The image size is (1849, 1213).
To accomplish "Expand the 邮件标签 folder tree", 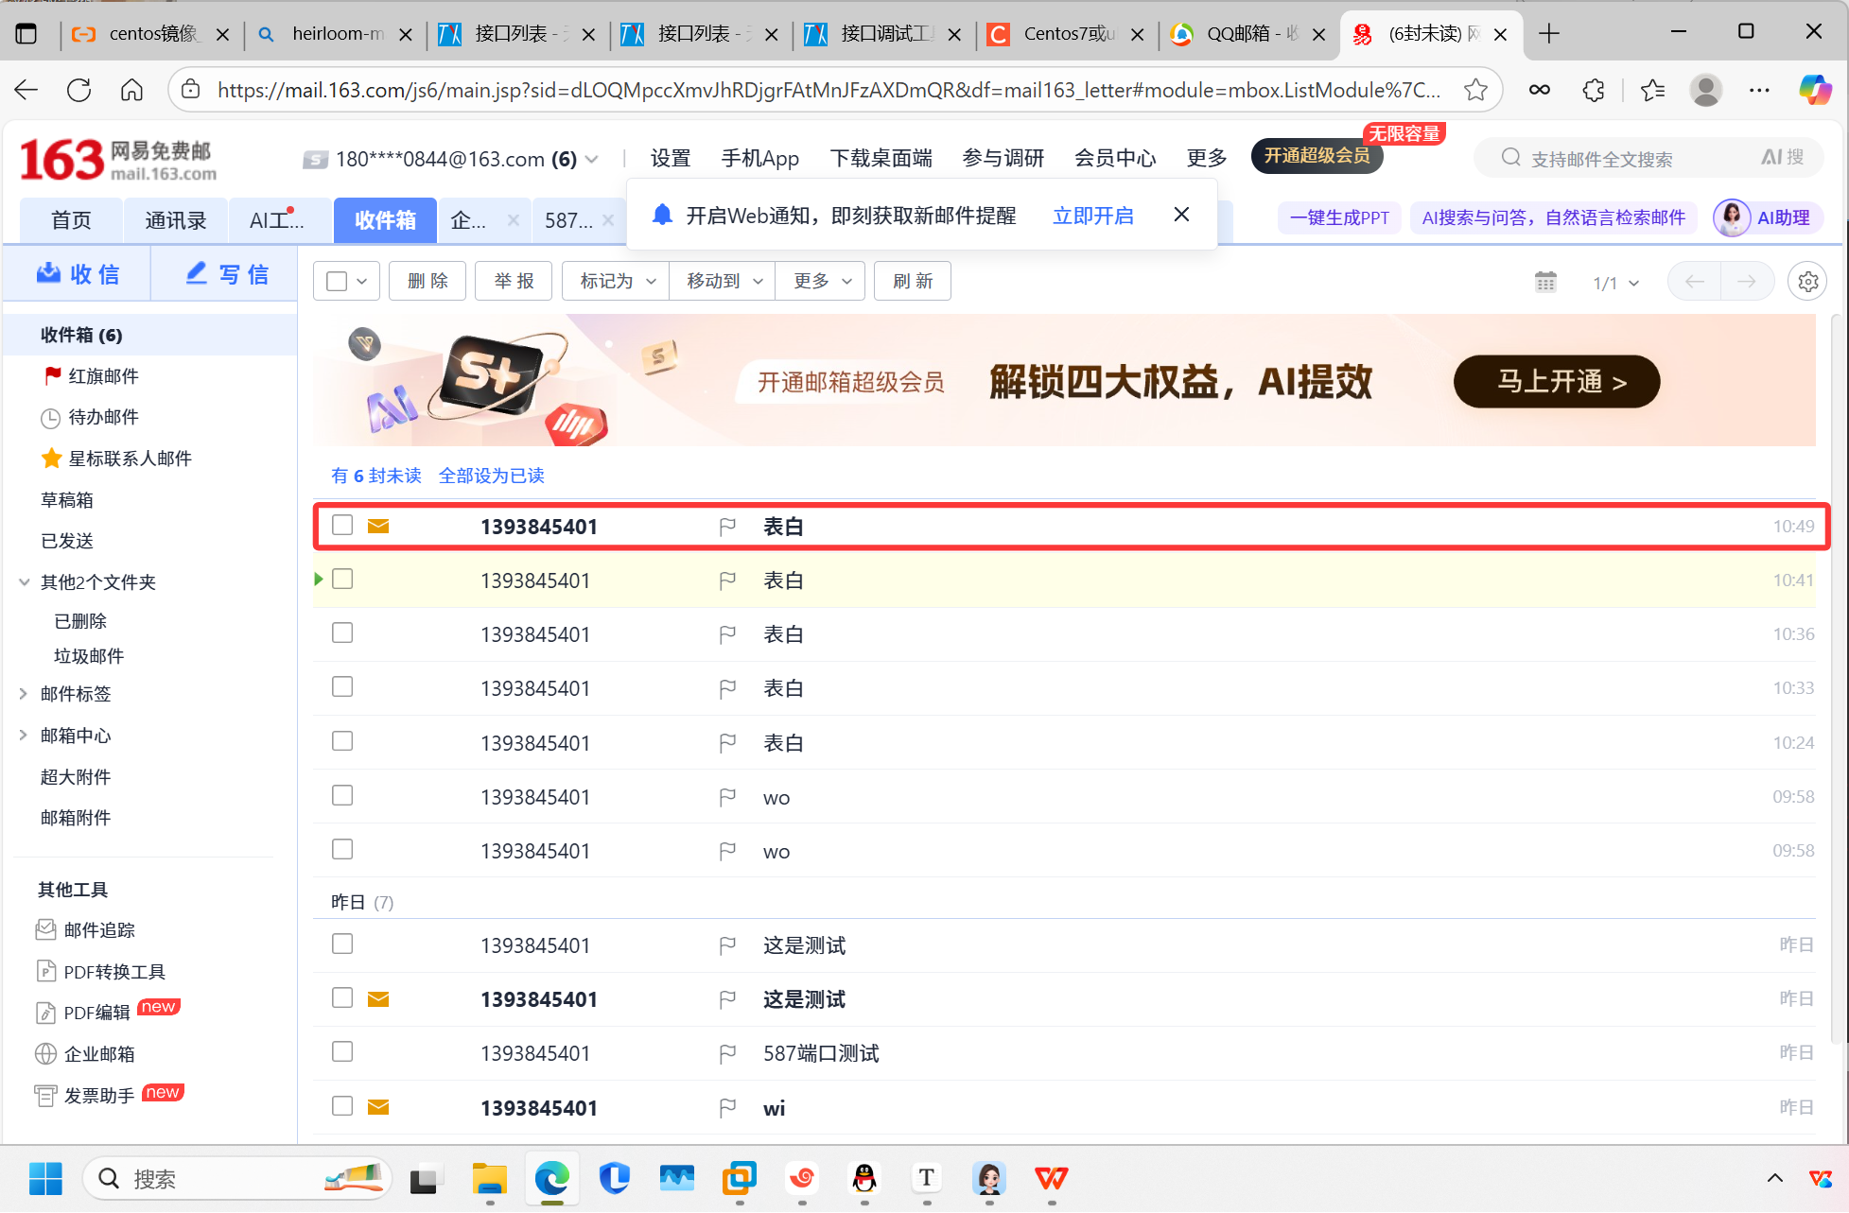I will tap(24, 694).
